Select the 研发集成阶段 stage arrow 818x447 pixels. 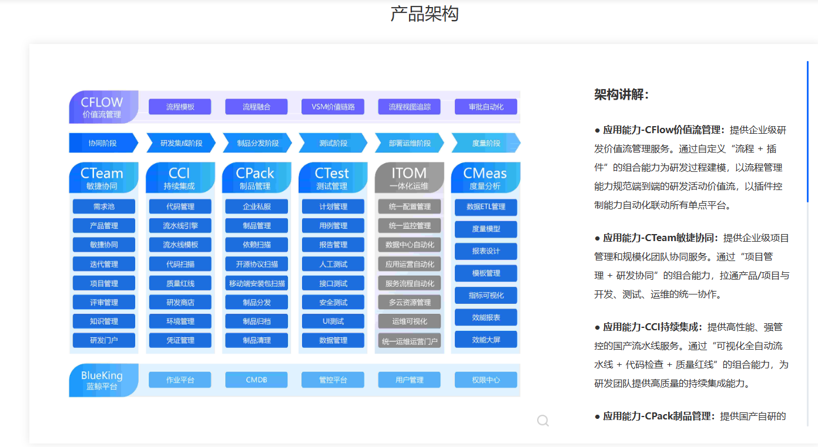point(180,143)
